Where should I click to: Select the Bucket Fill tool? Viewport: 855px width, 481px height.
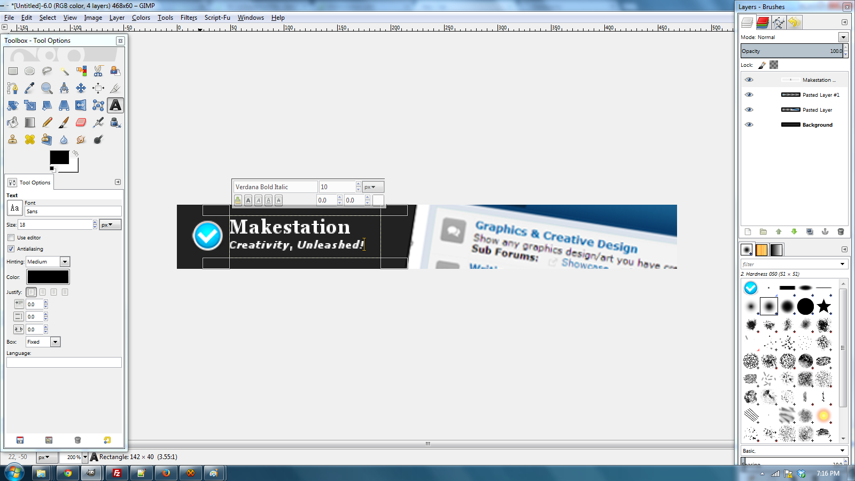(13, 122)
